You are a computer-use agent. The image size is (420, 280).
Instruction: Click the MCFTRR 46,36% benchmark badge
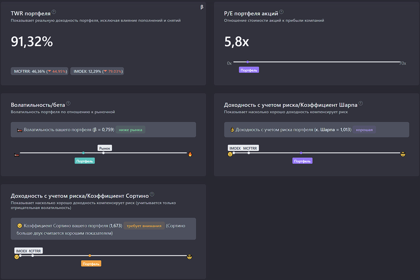point(40,71)
